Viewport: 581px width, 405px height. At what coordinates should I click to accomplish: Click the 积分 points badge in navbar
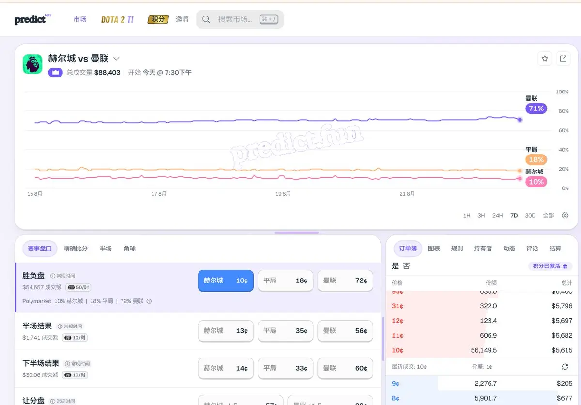click(x=158, y=19)
